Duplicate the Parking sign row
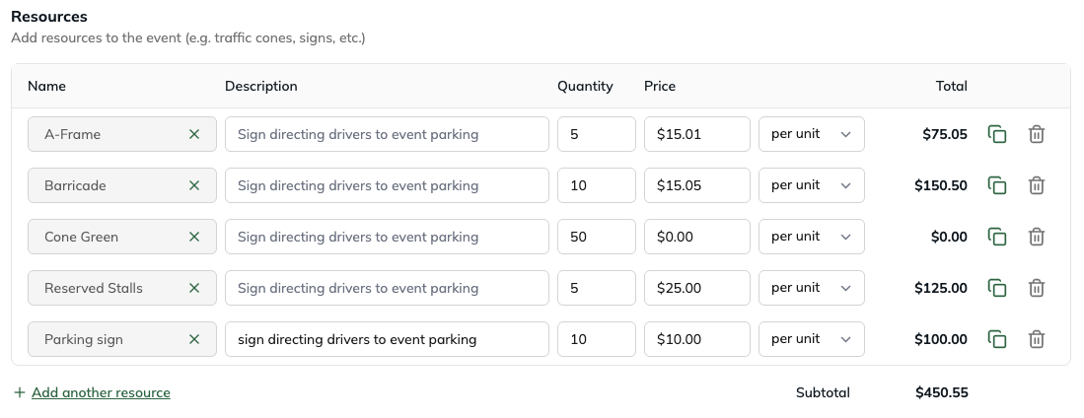 tap(997, 339)
